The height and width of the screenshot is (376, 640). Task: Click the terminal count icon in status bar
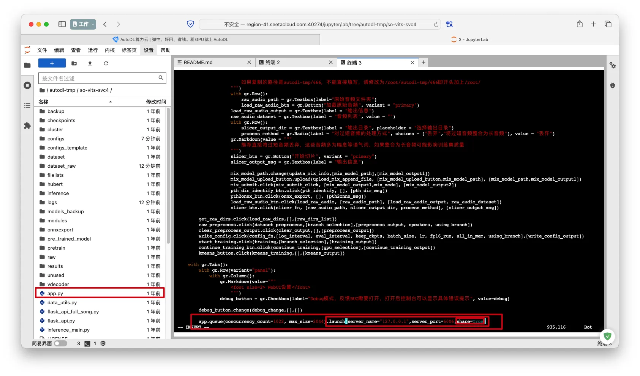pos(87,343)
